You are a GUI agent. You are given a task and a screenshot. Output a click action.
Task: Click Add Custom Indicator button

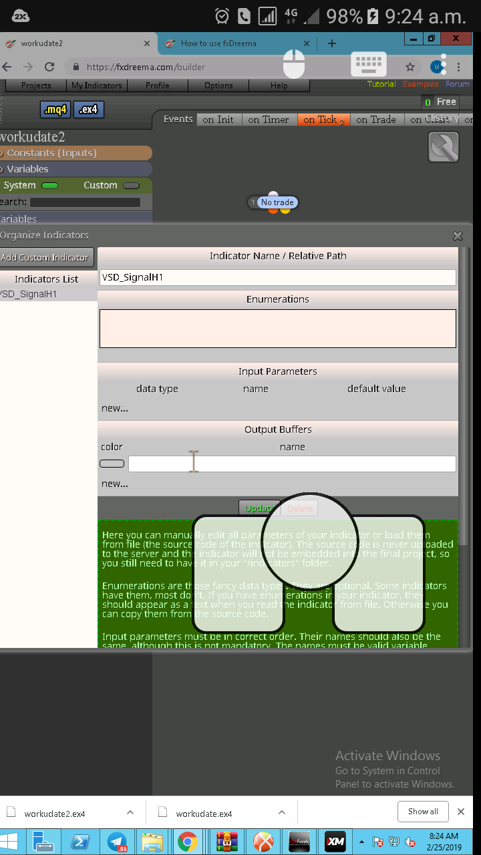(45, 257)
